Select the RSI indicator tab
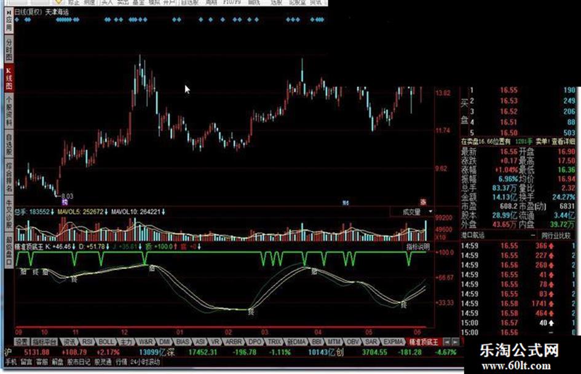Viewport: 581px width, 374px height. click(x=87, y=342)
